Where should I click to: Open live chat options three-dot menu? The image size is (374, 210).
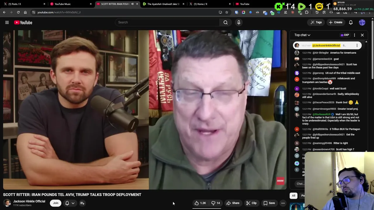pyautogui.click(x=354, y=35)
